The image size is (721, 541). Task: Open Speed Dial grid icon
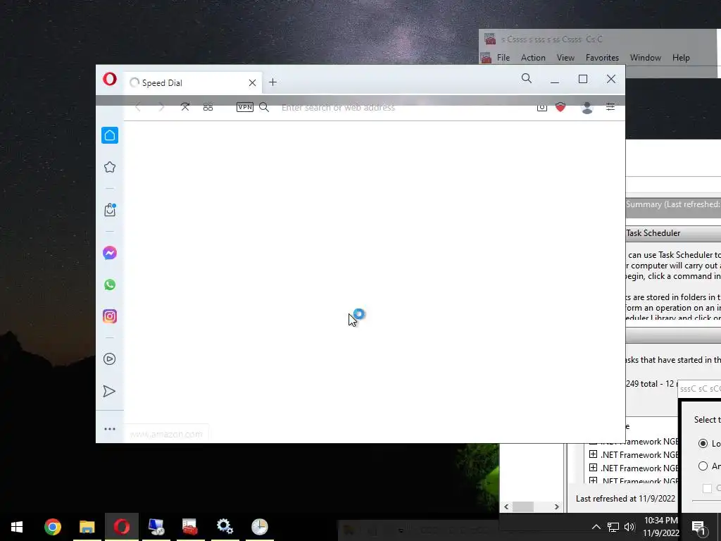point(208,107)
